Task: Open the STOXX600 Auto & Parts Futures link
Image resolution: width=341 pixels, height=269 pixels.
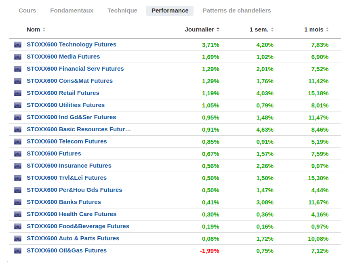Action: 73,238
